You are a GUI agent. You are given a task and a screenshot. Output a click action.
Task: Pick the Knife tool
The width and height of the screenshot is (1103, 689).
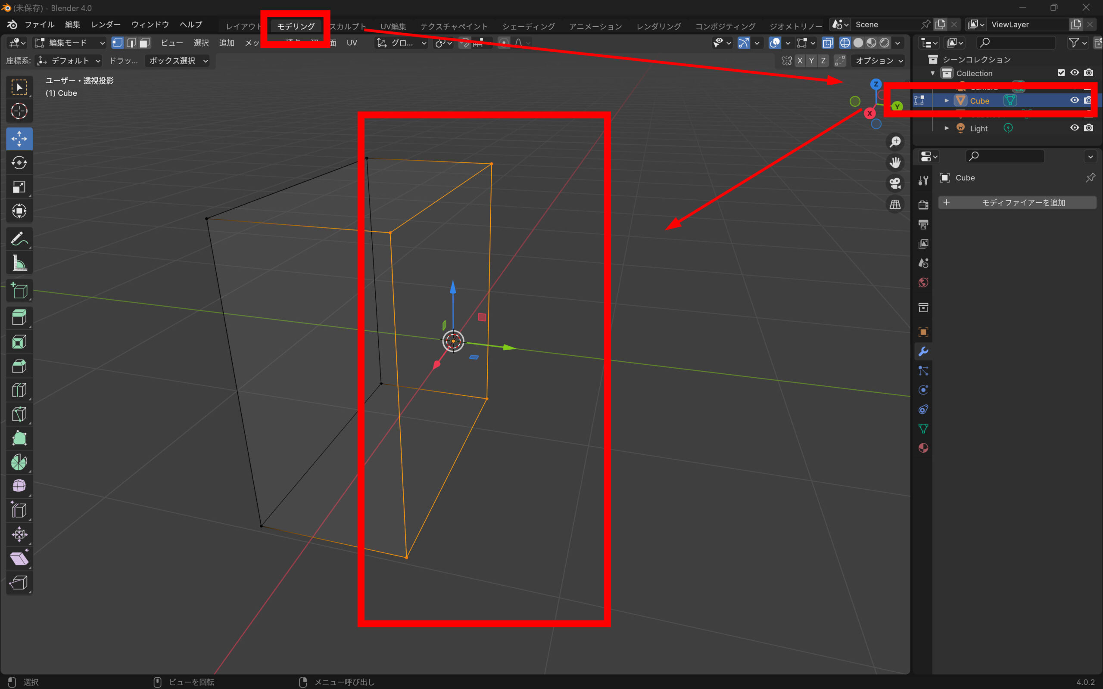tap(19, 414)
